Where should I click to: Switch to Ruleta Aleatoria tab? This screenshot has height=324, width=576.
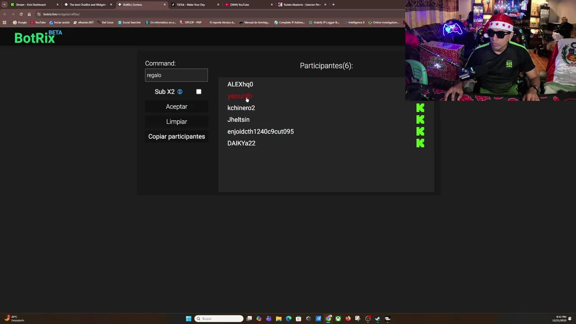tap(301, 4)
